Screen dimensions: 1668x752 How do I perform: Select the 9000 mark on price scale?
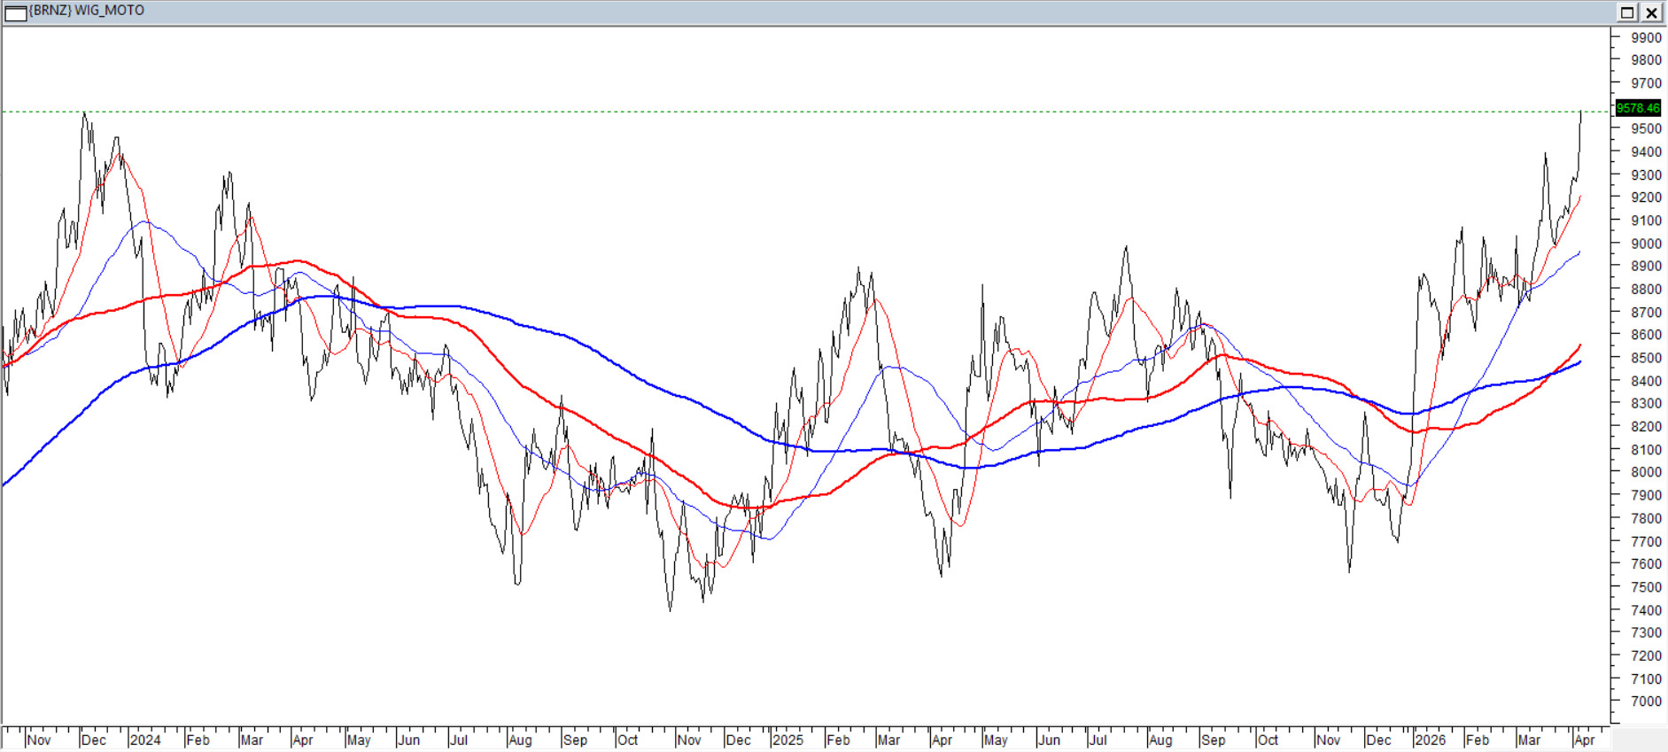1646,244
